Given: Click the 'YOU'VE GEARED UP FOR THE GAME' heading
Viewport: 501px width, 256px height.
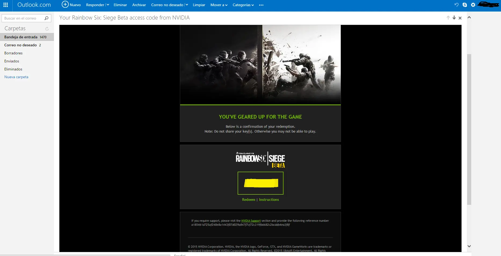Looking at the screenshot, I should (x=260, y=117).
